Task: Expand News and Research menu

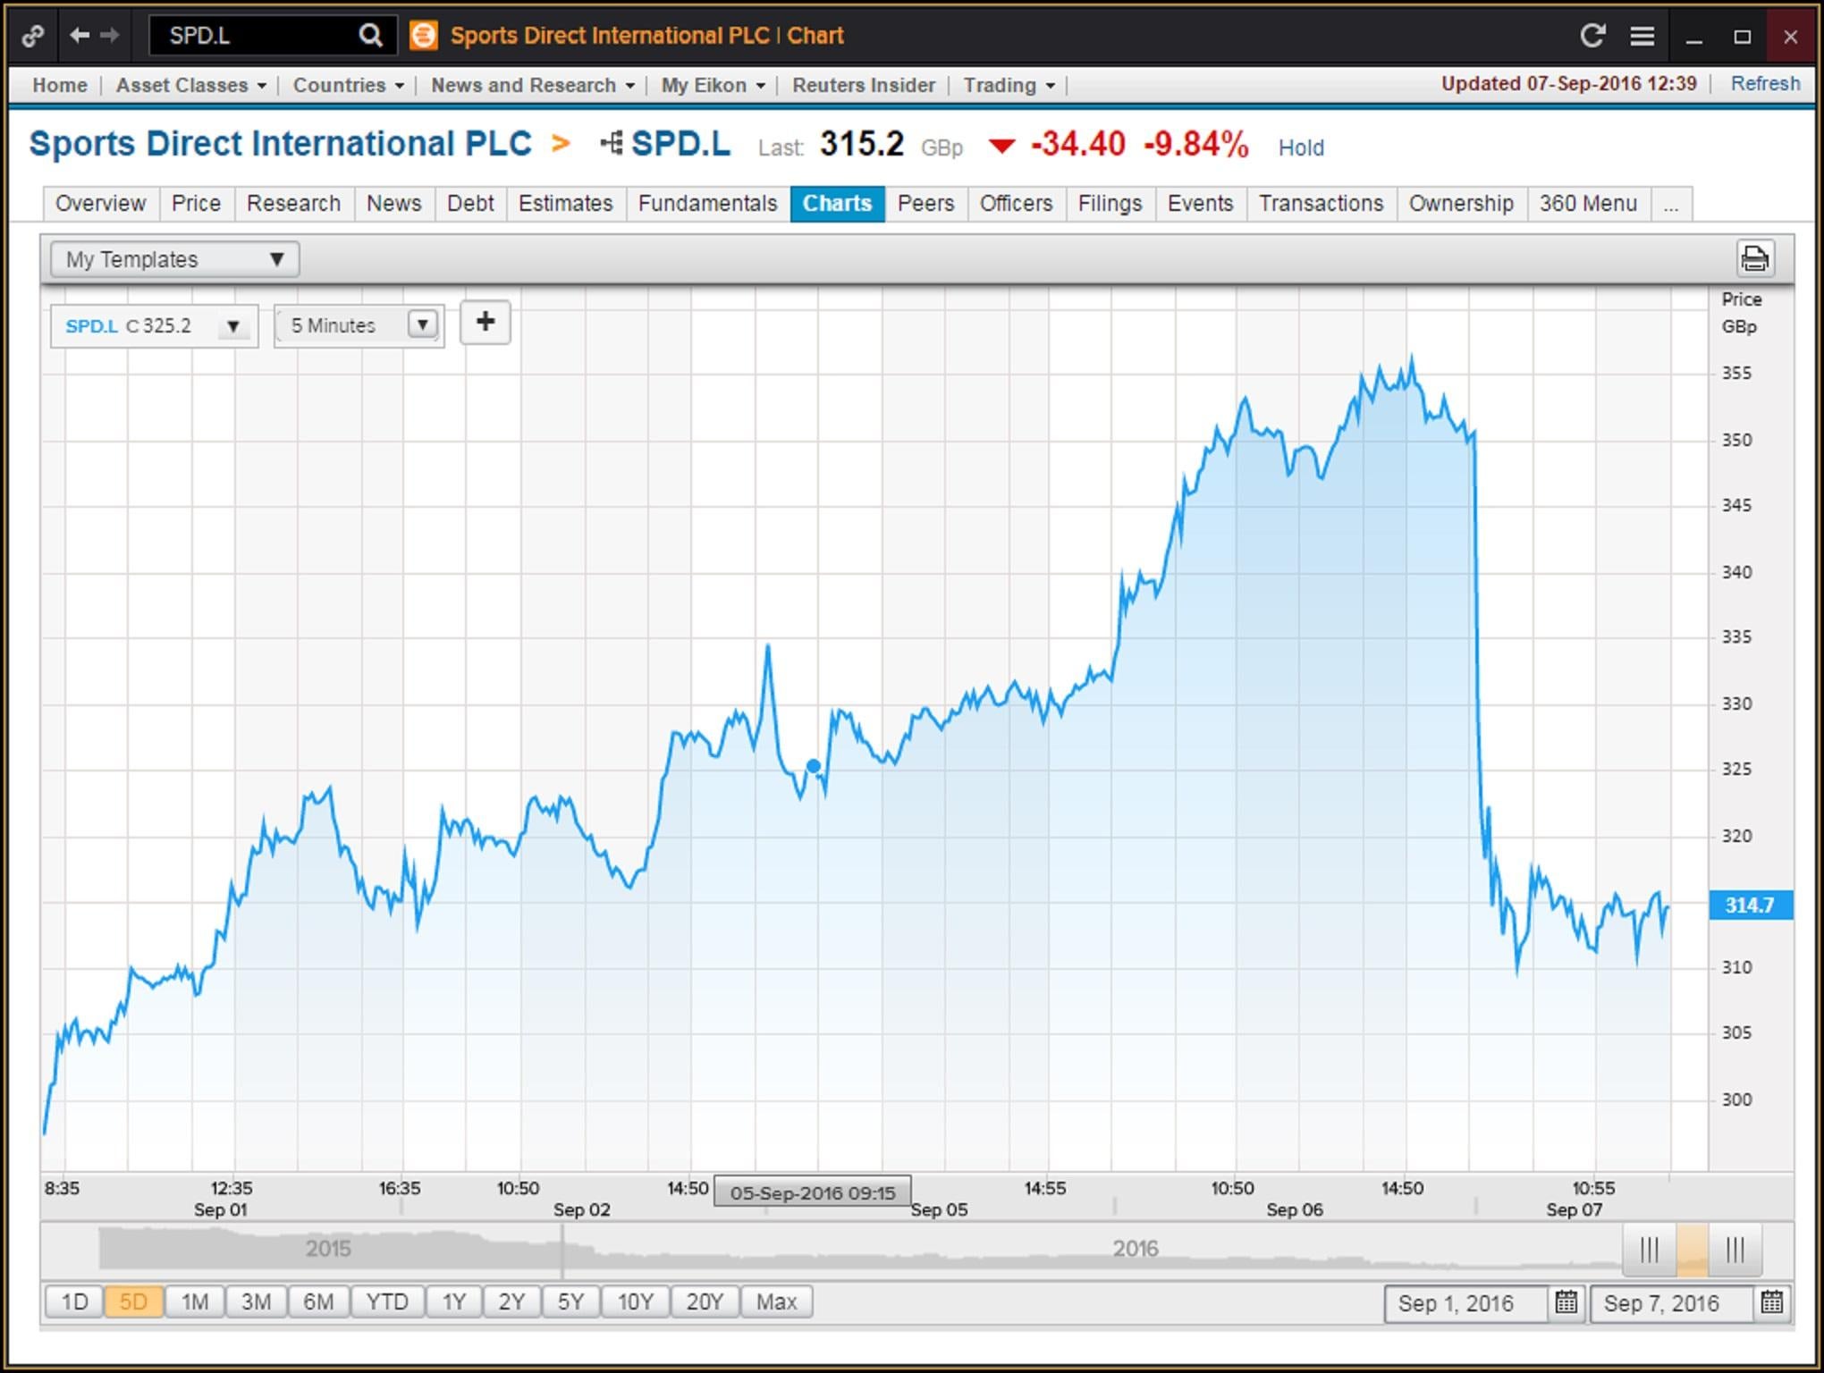Action: coord(532,85)
